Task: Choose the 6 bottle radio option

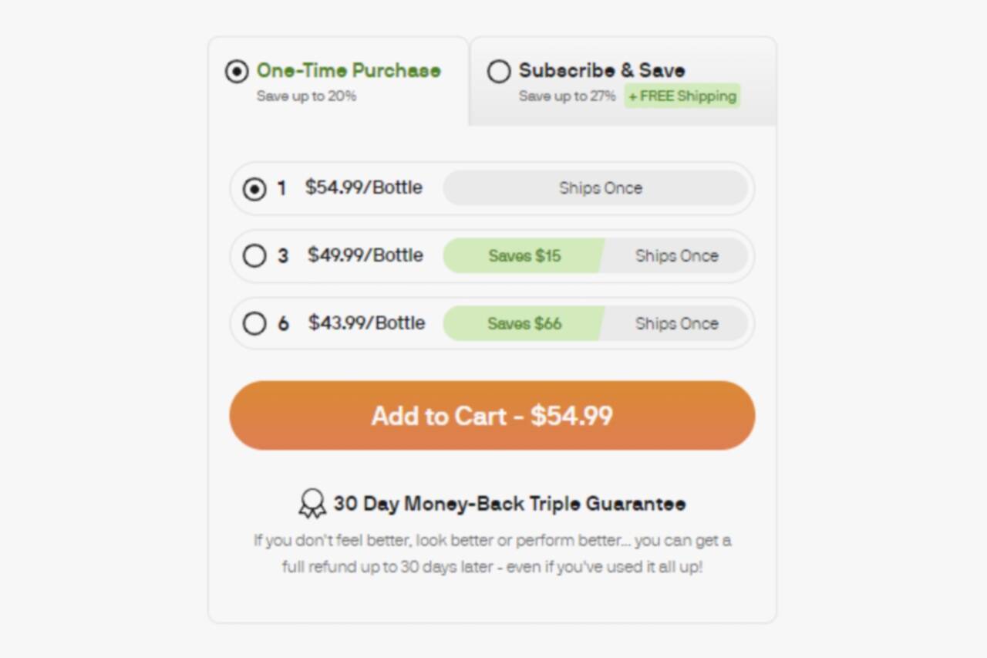Action: point(254,323)
